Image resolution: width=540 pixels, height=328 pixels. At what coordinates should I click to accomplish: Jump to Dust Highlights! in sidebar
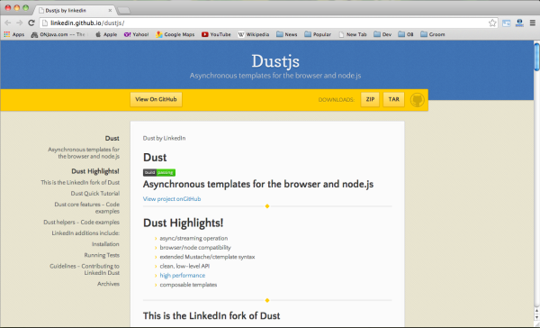[x=95, y=171]
